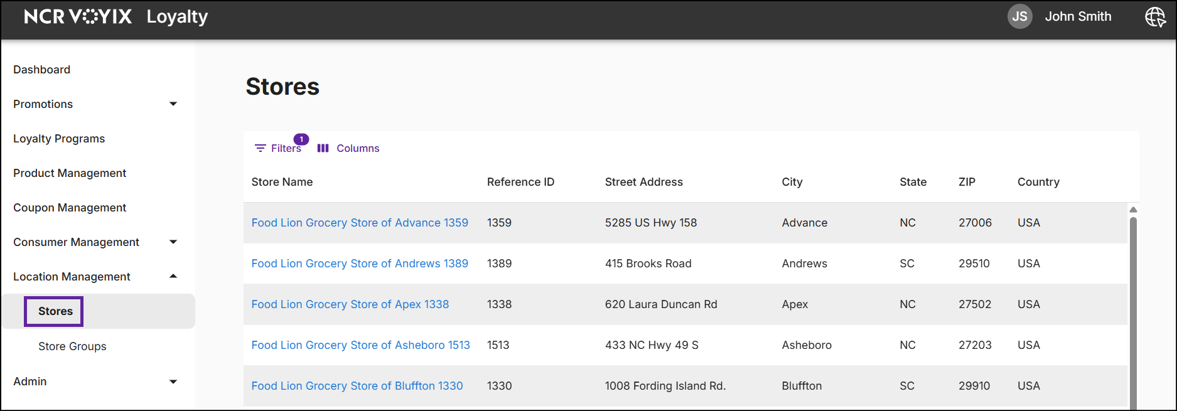Open Admin menu item
1177x411 pixels.
(x=30, y=382)
